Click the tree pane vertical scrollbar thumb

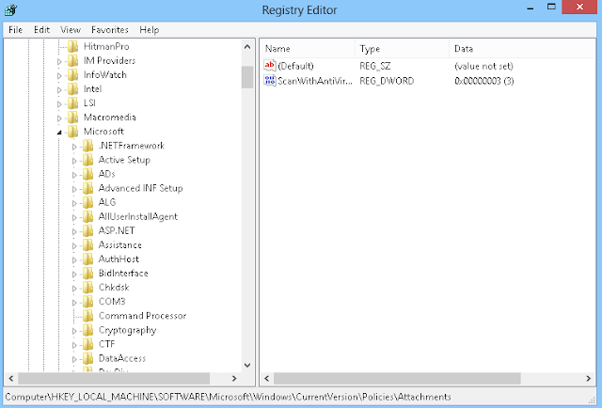coord(247,77)
